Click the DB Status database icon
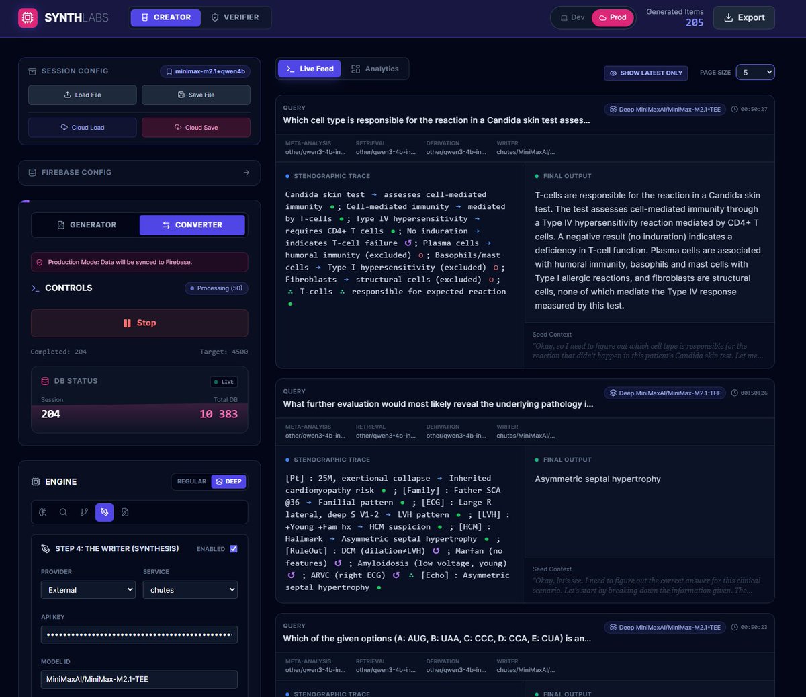The height and width of the screenshot is (697, 806). click(45, 381)
